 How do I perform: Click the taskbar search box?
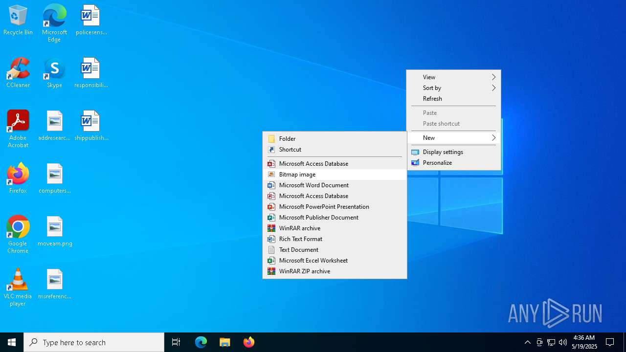click(94, 342)
